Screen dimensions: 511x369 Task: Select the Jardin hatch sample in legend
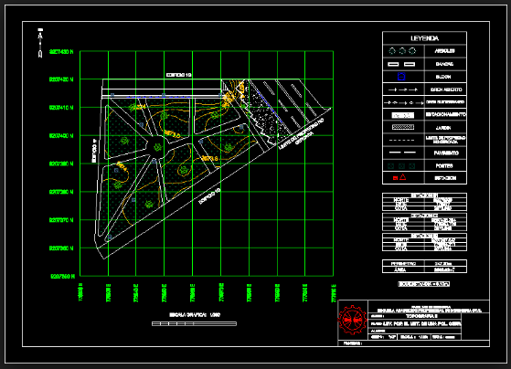coord(403,127)
